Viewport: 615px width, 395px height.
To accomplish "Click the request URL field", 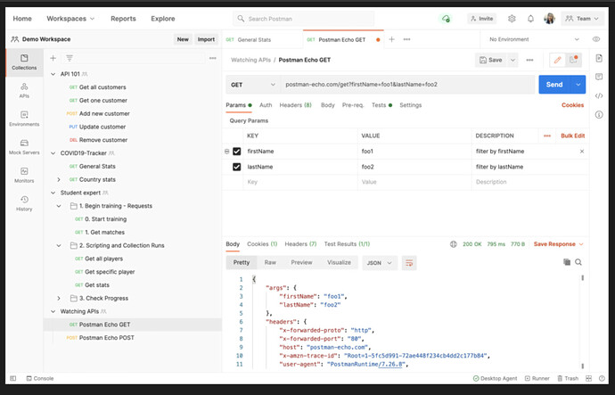I will (x=407, y=85).
